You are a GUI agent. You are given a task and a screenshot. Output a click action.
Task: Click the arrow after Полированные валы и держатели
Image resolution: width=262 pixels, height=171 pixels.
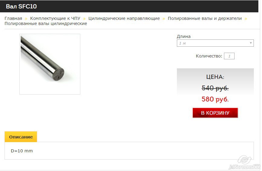(245, 19)
